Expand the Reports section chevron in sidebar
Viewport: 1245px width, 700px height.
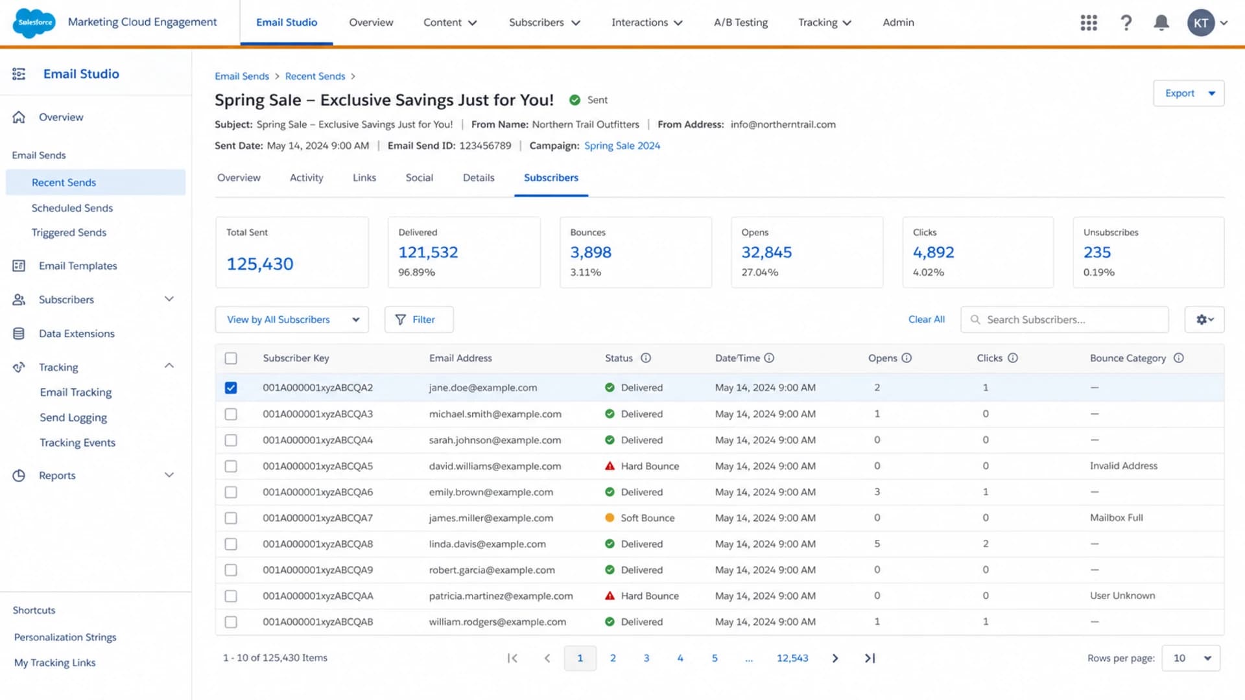(x=169, y=475)
